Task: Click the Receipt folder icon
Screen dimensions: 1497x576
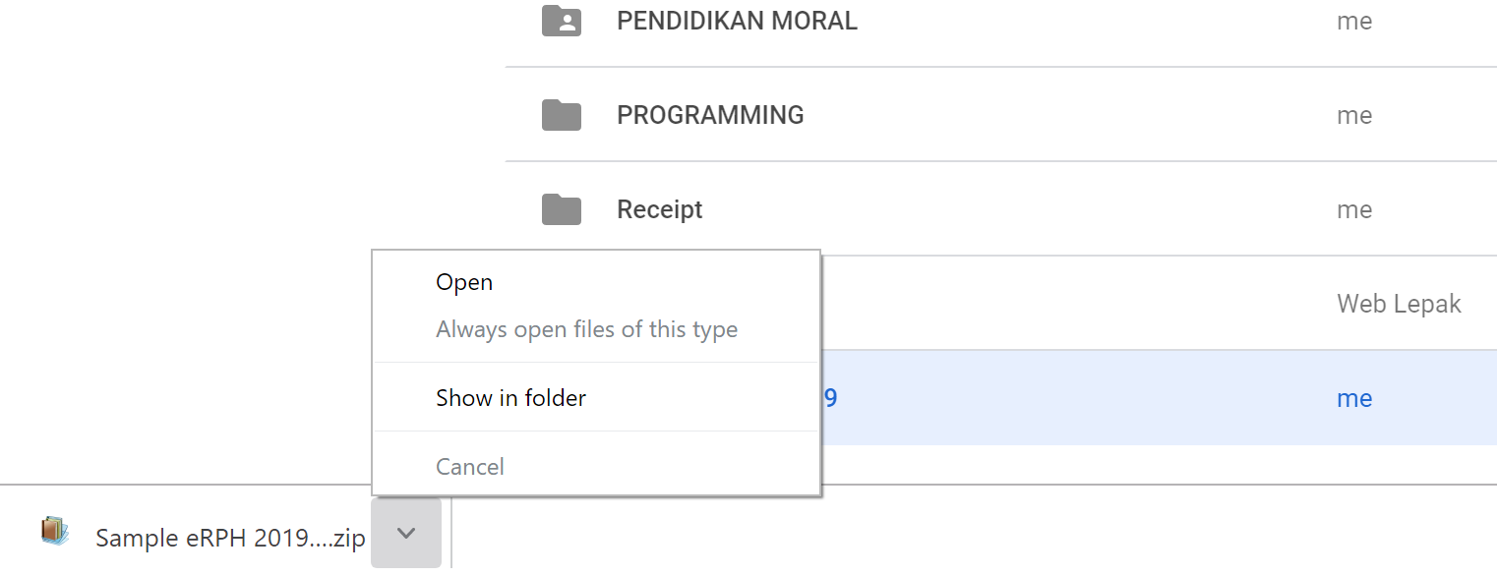Action: (x=561, y=209)
